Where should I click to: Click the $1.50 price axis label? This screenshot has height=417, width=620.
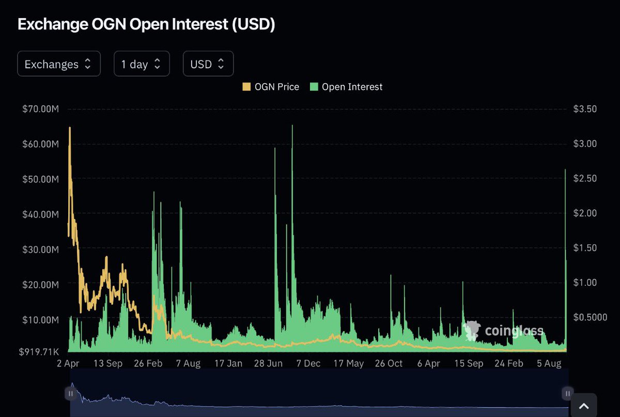tap(585, 248)
